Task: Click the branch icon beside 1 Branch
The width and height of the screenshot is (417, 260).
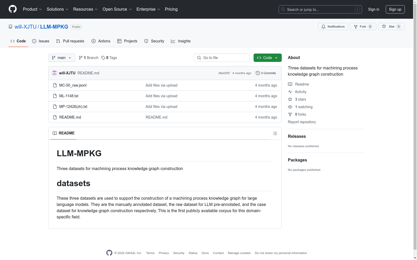Action: pyautogui.click(x=81, y=58)
